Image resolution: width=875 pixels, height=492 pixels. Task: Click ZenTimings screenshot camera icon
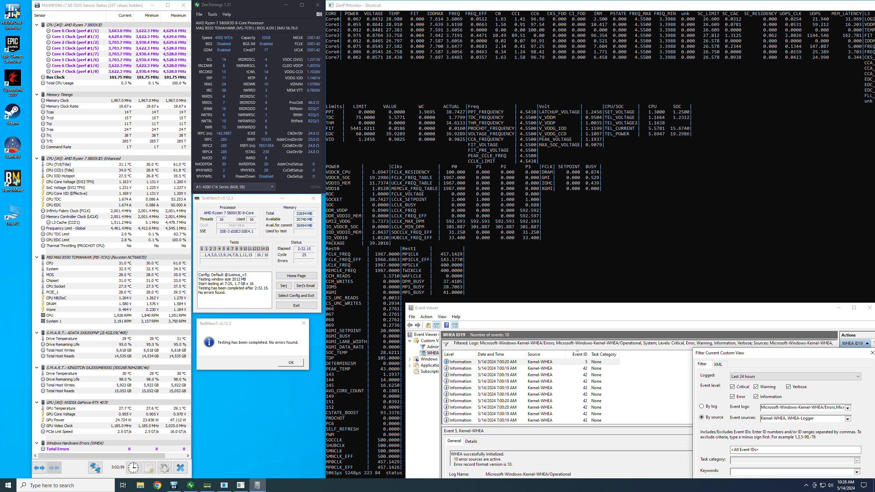tap(319, 14)
